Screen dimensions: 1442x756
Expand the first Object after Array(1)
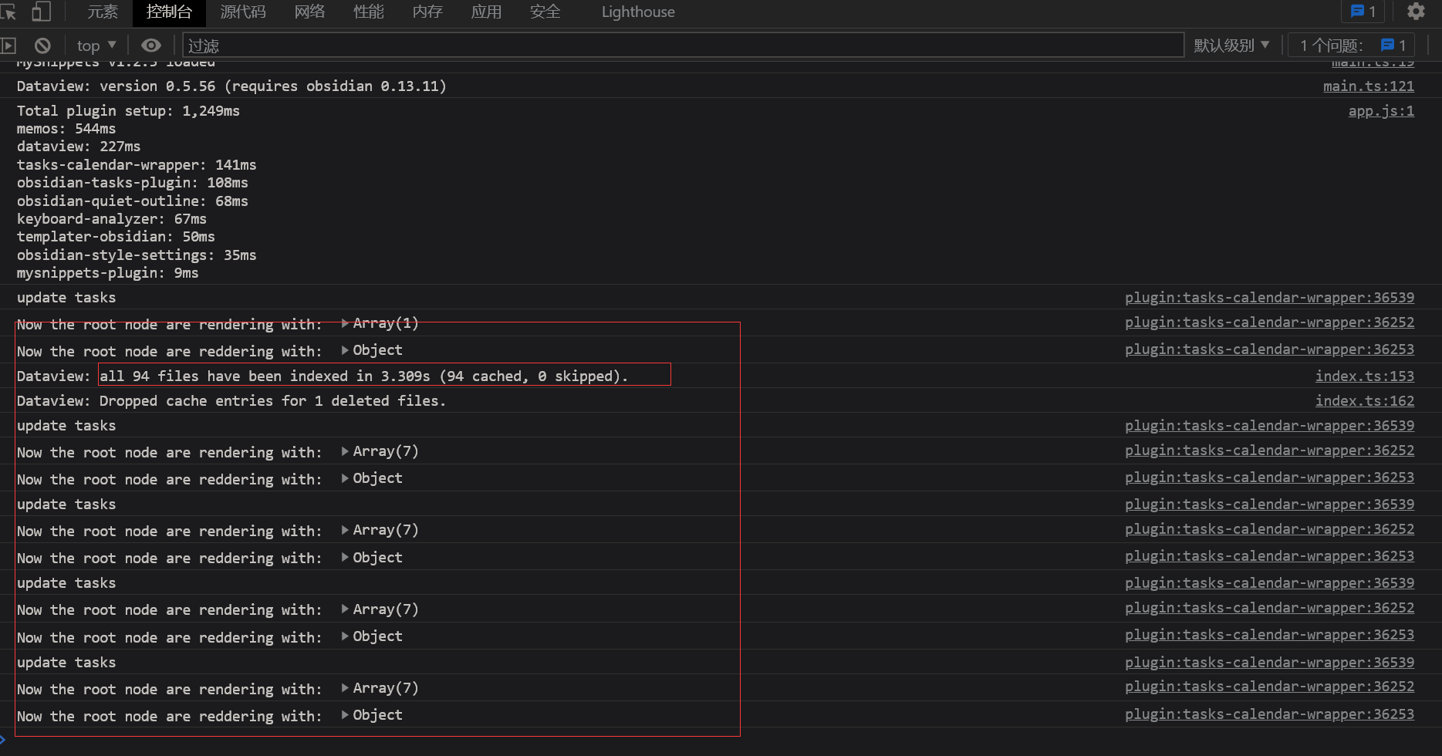click(372, 350)
